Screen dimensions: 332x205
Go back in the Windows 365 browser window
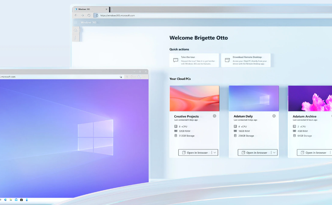tap(76, 15)
